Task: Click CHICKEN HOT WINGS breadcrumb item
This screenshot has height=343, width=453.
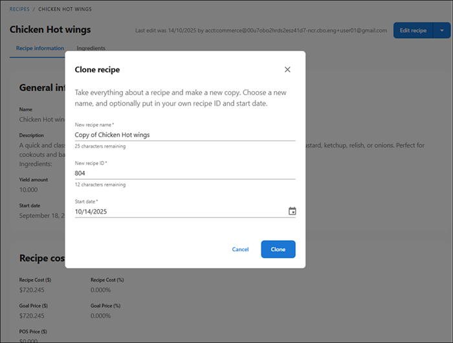Action: [65, 10]
